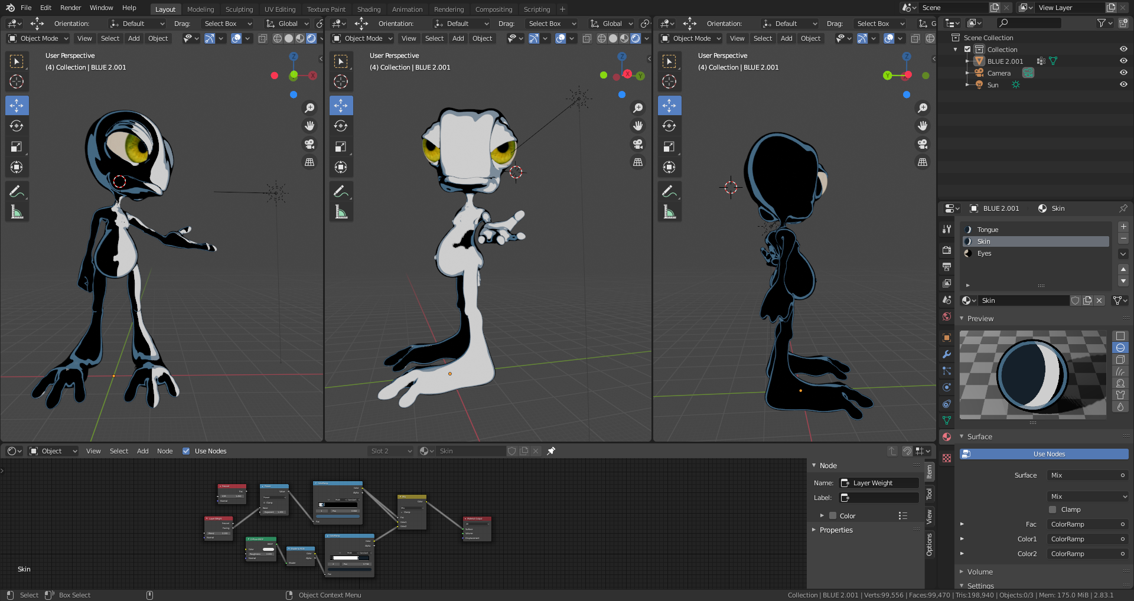Select the Measure tool in left viewport
1134x601 pixels.
(x=17, y=212)
